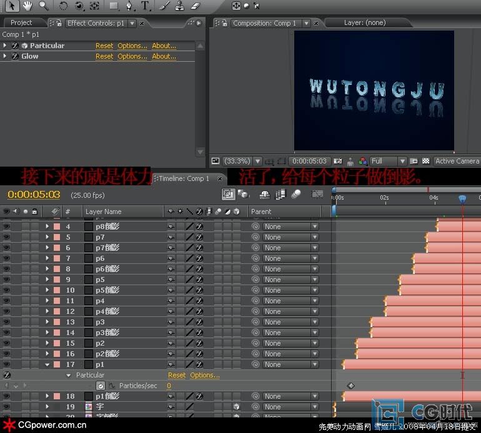Expand Glow effect in Effect Controls
The height and width of the screenshot is (433, 481).
(x=5, y=56)
